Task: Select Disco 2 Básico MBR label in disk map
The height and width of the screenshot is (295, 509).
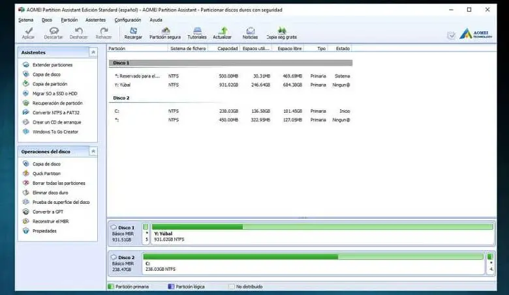Action: [125, 263]
